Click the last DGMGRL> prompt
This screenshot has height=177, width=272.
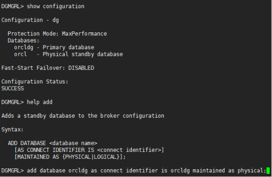[13, 171]
